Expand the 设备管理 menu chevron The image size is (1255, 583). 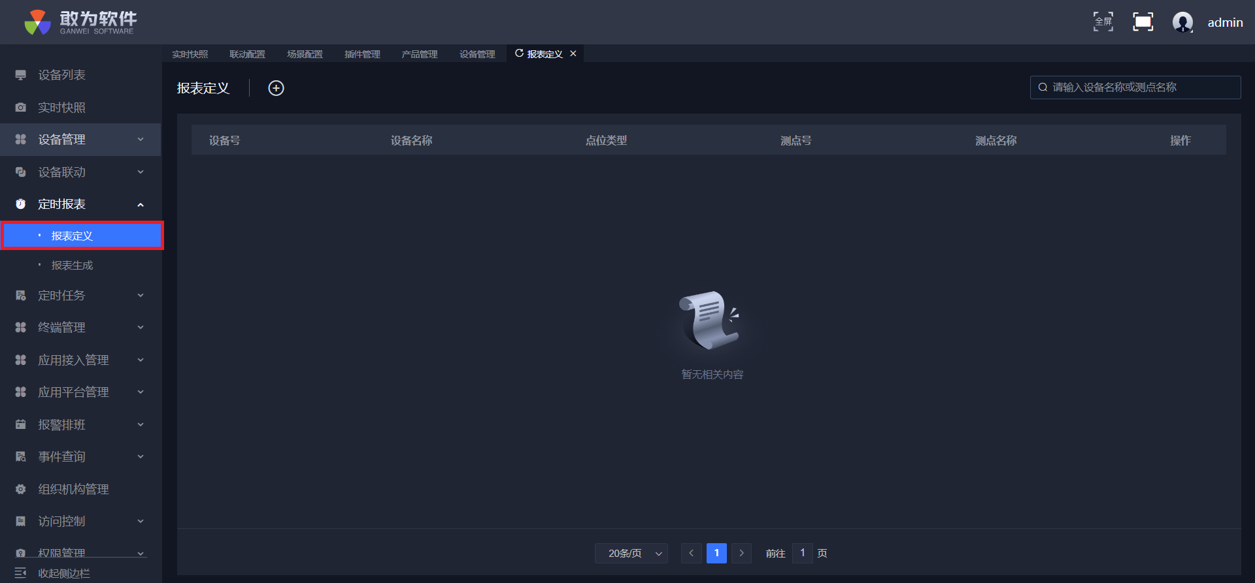pyautogui.click(x=141, y=139)
